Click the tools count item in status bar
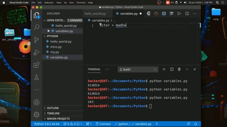This screenshot has width=227, height=127. [89, 124]
